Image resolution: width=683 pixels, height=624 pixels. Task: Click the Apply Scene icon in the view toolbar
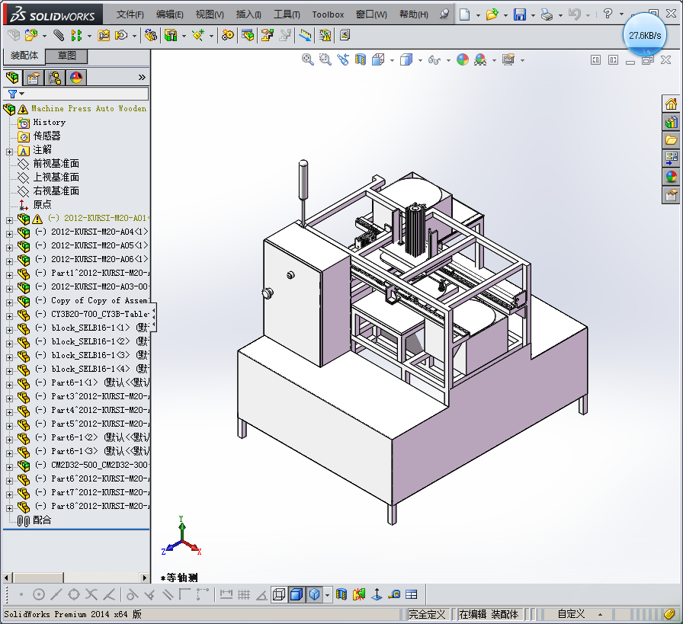tap(480, 59)
